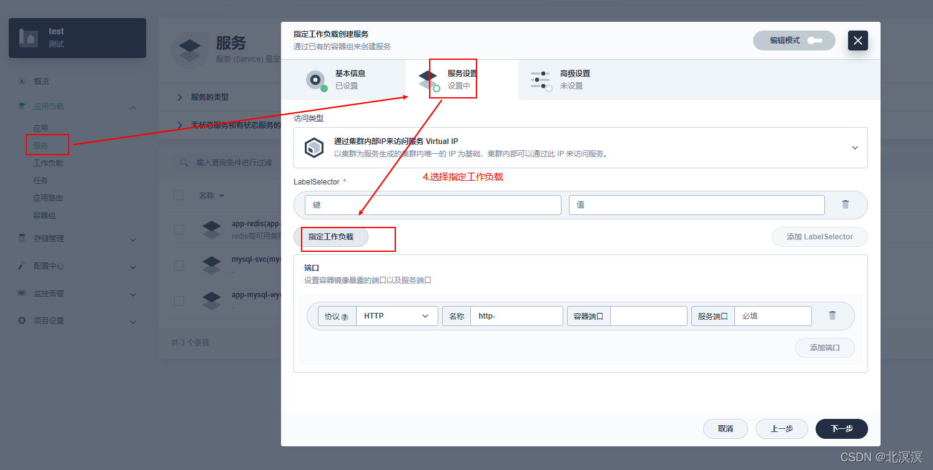Click the 应用负载 layers icon
933x470 pixels.
22,107
